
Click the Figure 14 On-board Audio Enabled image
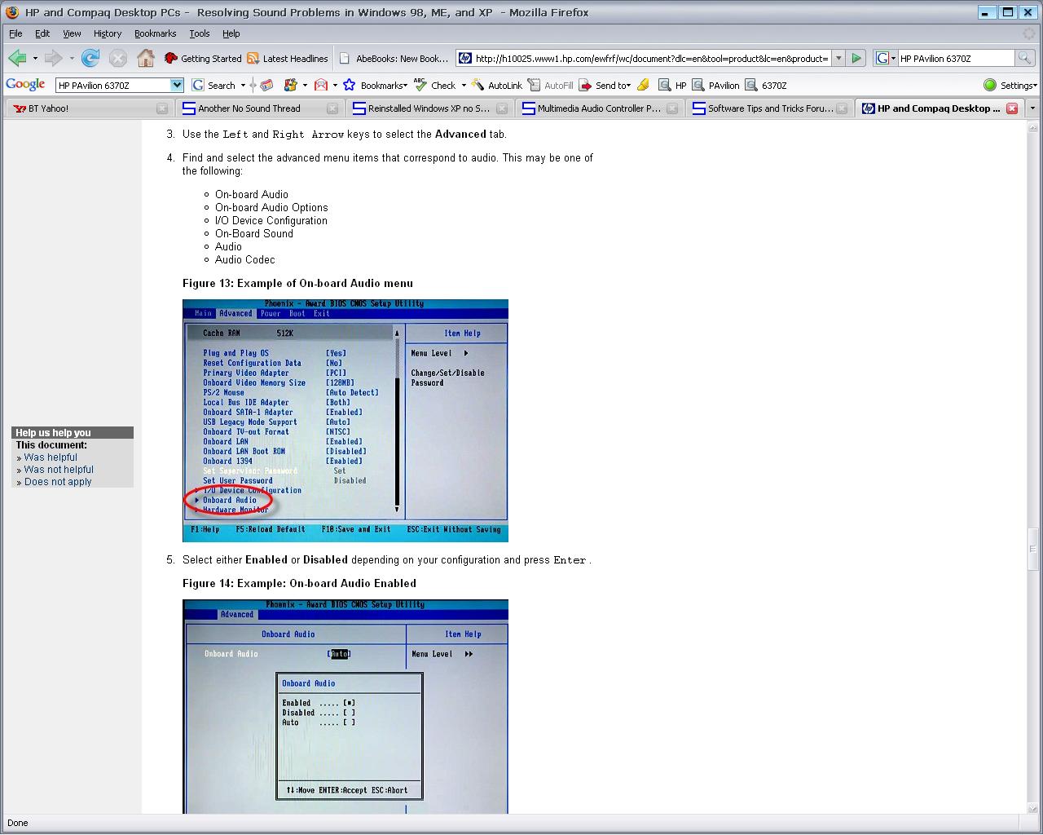(345, 706)
